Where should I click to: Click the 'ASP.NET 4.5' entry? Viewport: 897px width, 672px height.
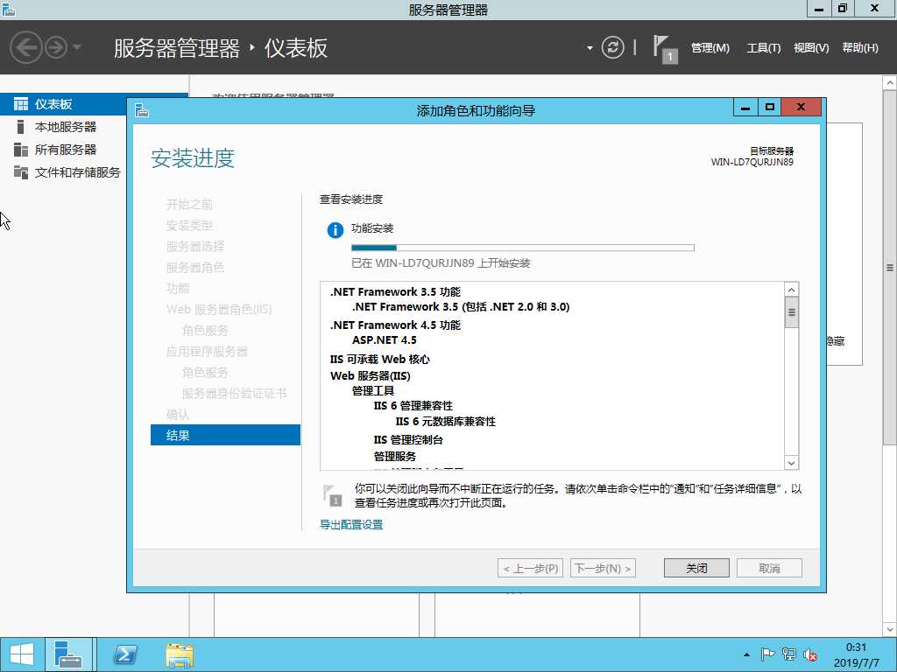[x=385, y=340]
